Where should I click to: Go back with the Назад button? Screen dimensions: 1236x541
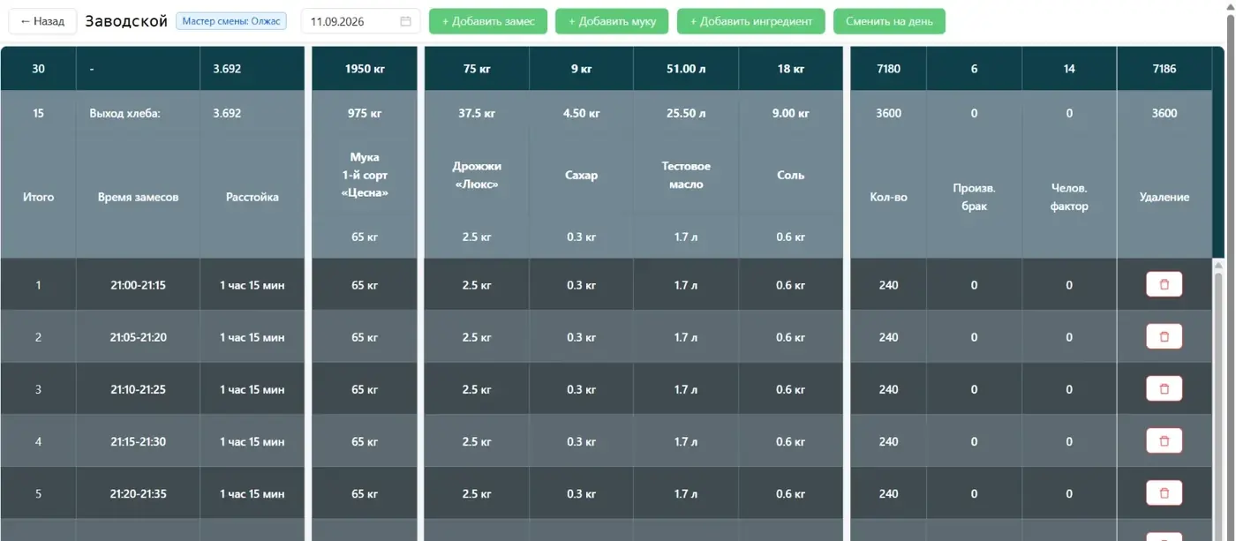(42, 21)
